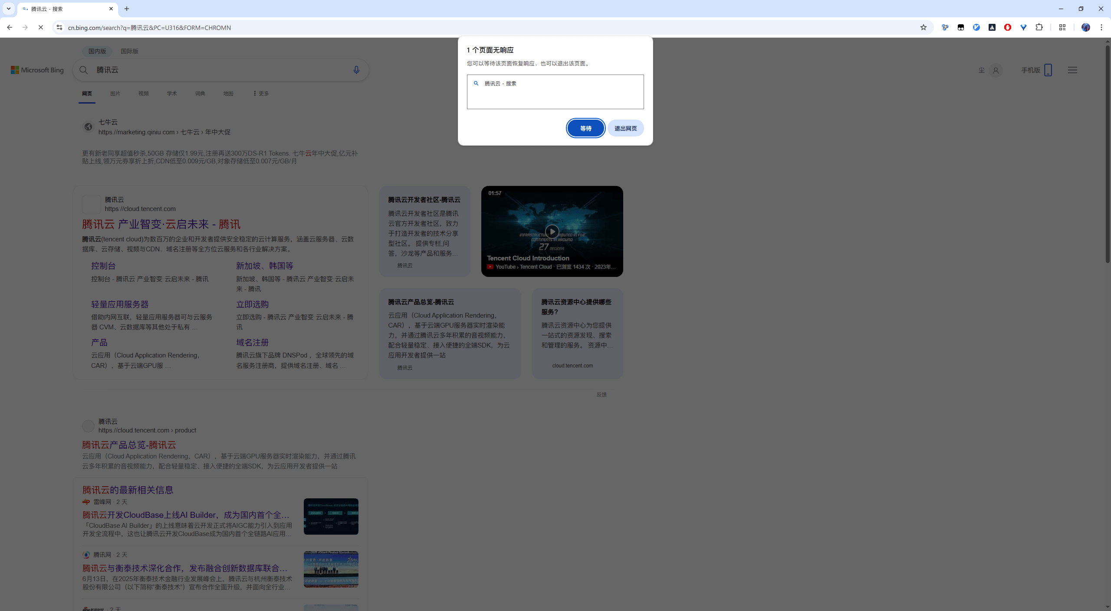Click the Chrome profile avatar icon
Image resolution: width=1111 pixels, height=611 pixels.
[1085, 27]
